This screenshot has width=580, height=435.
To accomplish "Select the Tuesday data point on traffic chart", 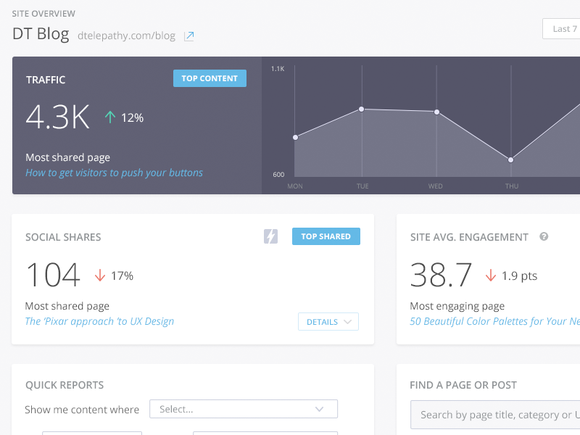I will click(x=362, y=109).
